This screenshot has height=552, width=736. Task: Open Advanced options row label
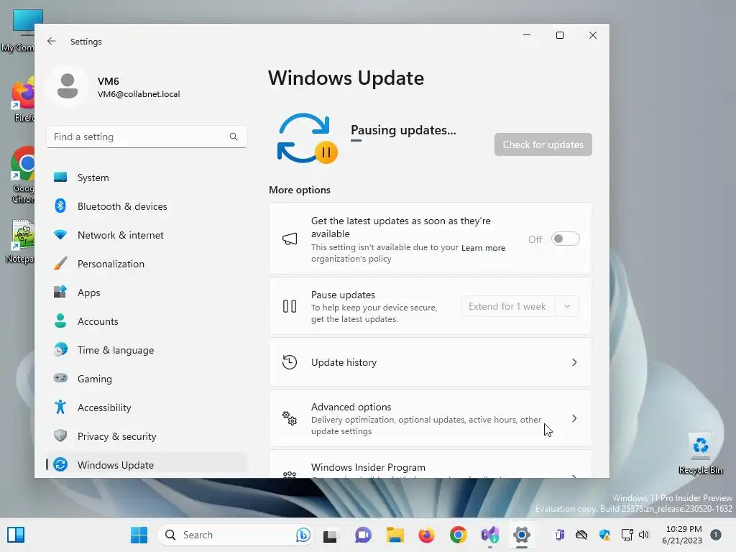(351, 407)
